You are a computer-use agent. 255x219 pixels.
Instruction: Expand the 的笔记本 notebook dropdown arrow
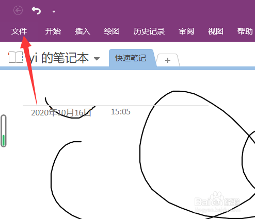coord(97,59)
